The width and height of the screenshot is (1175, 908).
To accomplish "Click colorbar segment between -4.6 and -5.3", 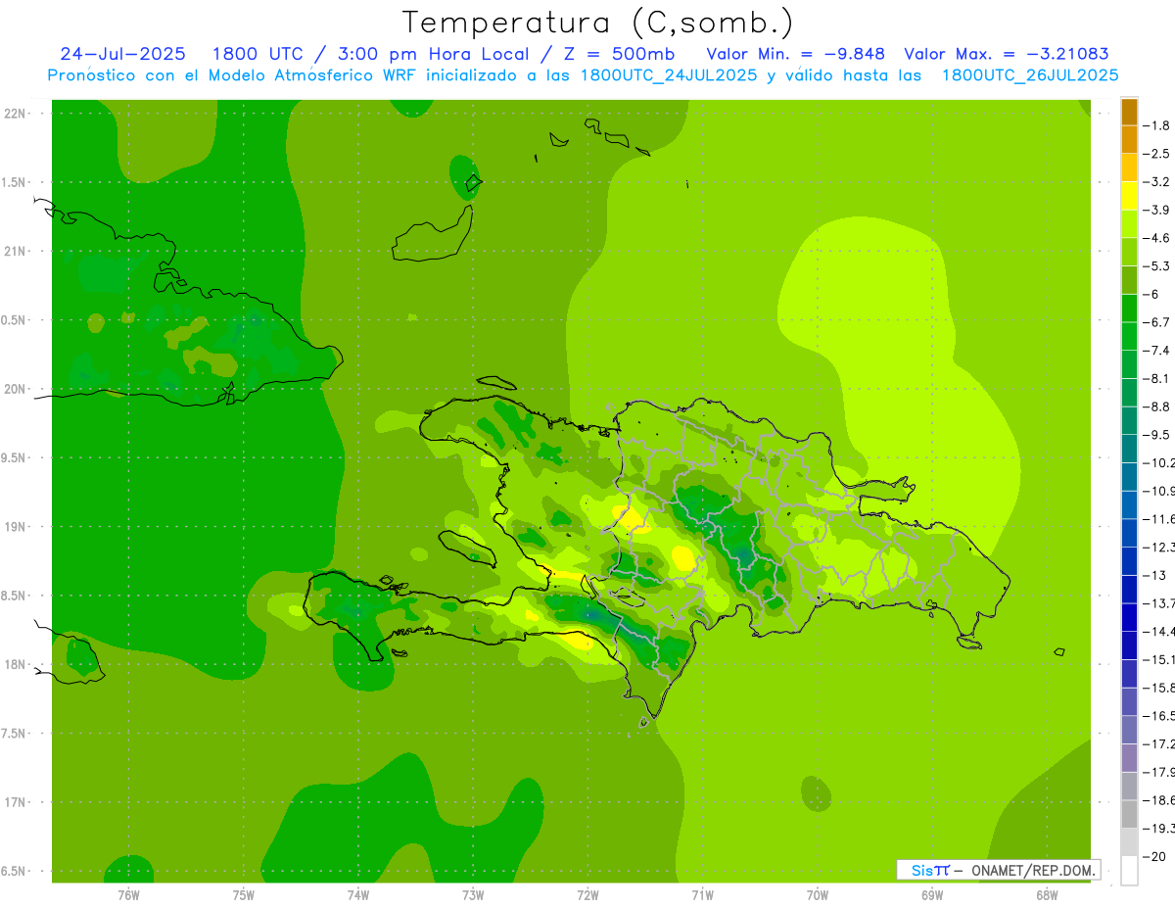I will click(1129, 252).
